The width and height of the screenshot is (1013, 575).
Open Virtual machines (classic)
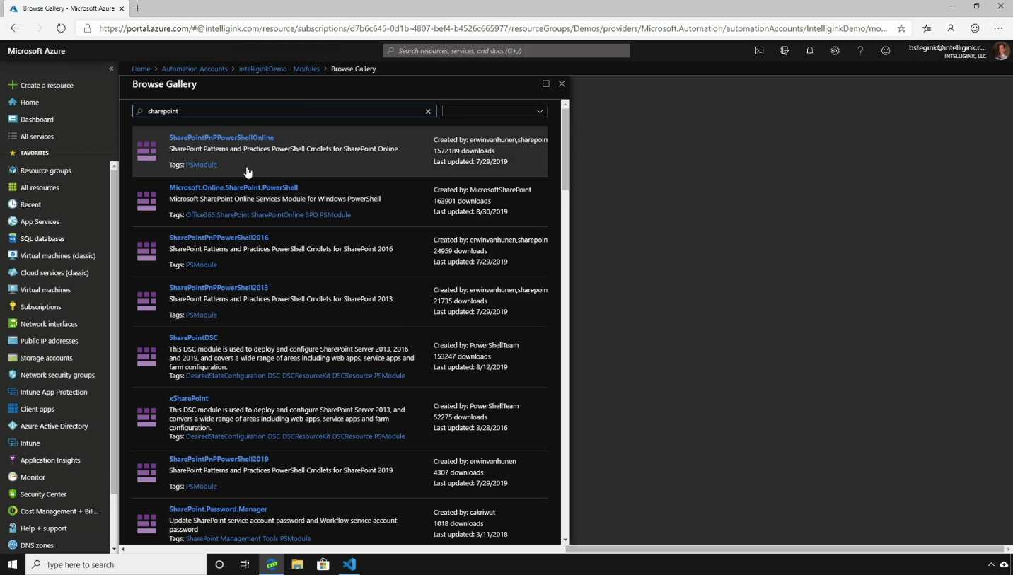58,256
